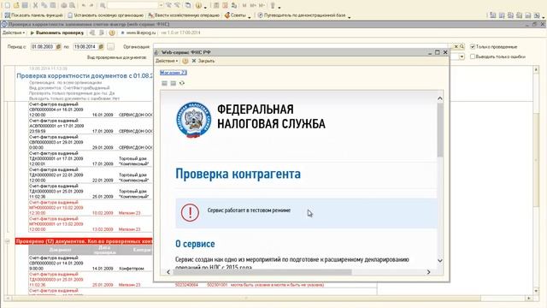547x308 pixels.
Task: Click 'Установить основную организацию' button
Action: pos(106,15)
